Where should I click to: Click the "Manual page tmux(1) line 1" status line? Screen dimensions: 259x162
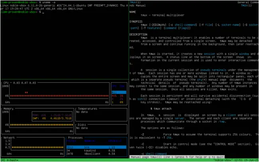pos(177,157)
